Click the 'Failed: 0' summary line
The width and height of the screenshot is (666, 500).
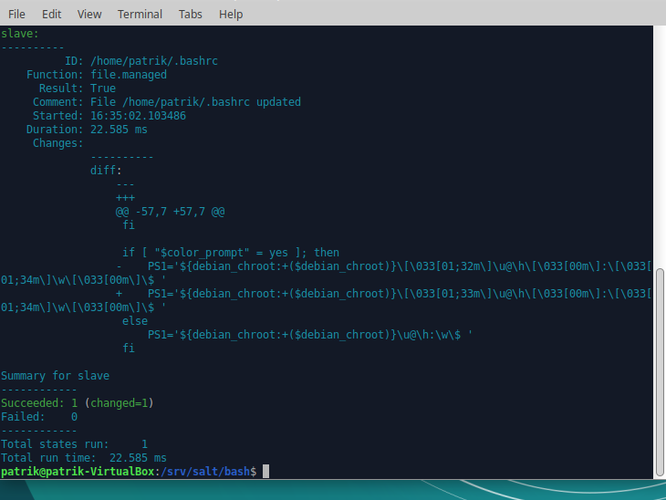pos(39,416)
